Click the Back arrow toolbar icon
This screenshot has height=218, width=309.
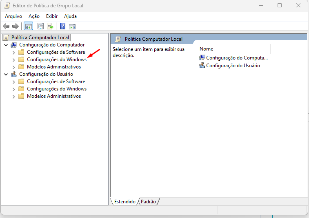pos(6,26)
